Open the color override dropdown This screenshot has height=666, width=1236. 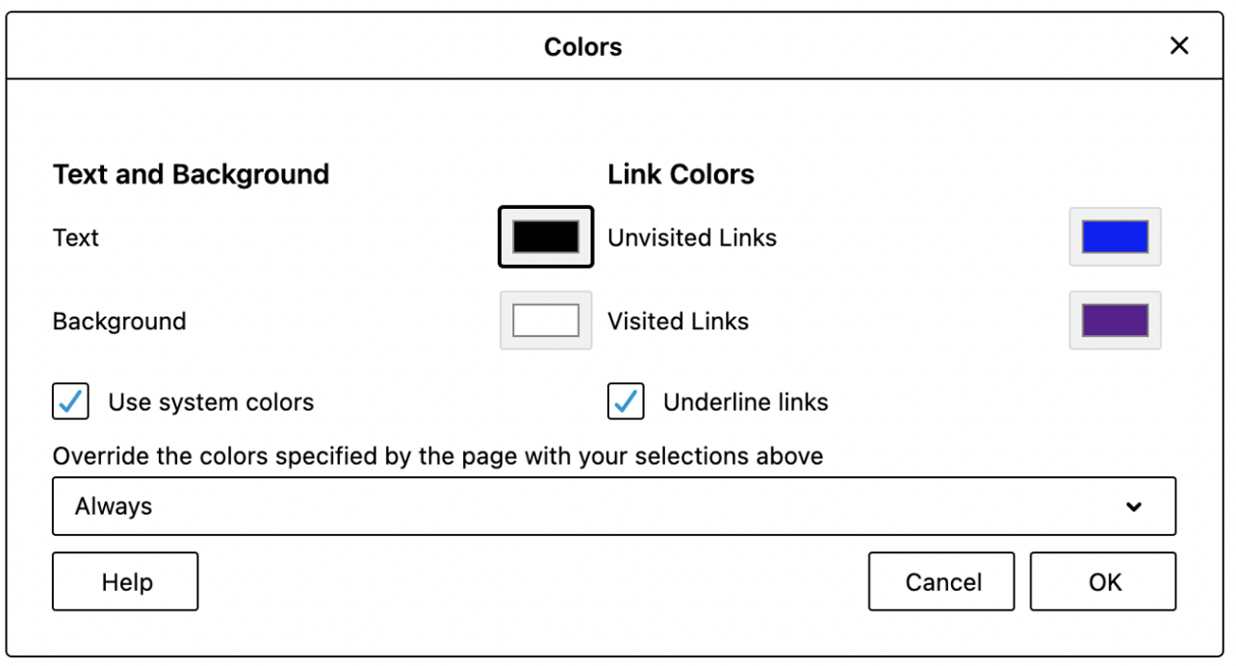pos(614,506)
